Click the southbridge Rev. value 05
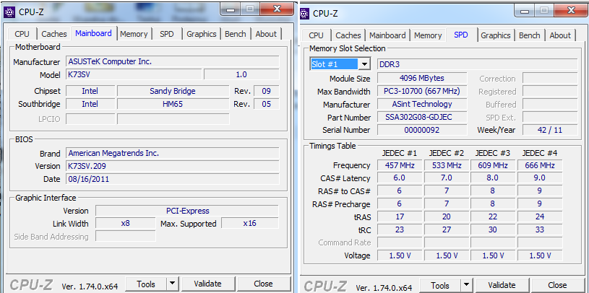Screen dimensions: 589x293 (x=267, y=104)
